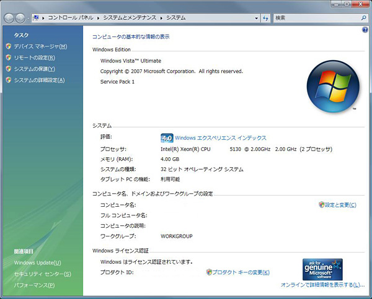Expand the arrow before システムとメンテナンス
The image size is (372, 299).
98,18
